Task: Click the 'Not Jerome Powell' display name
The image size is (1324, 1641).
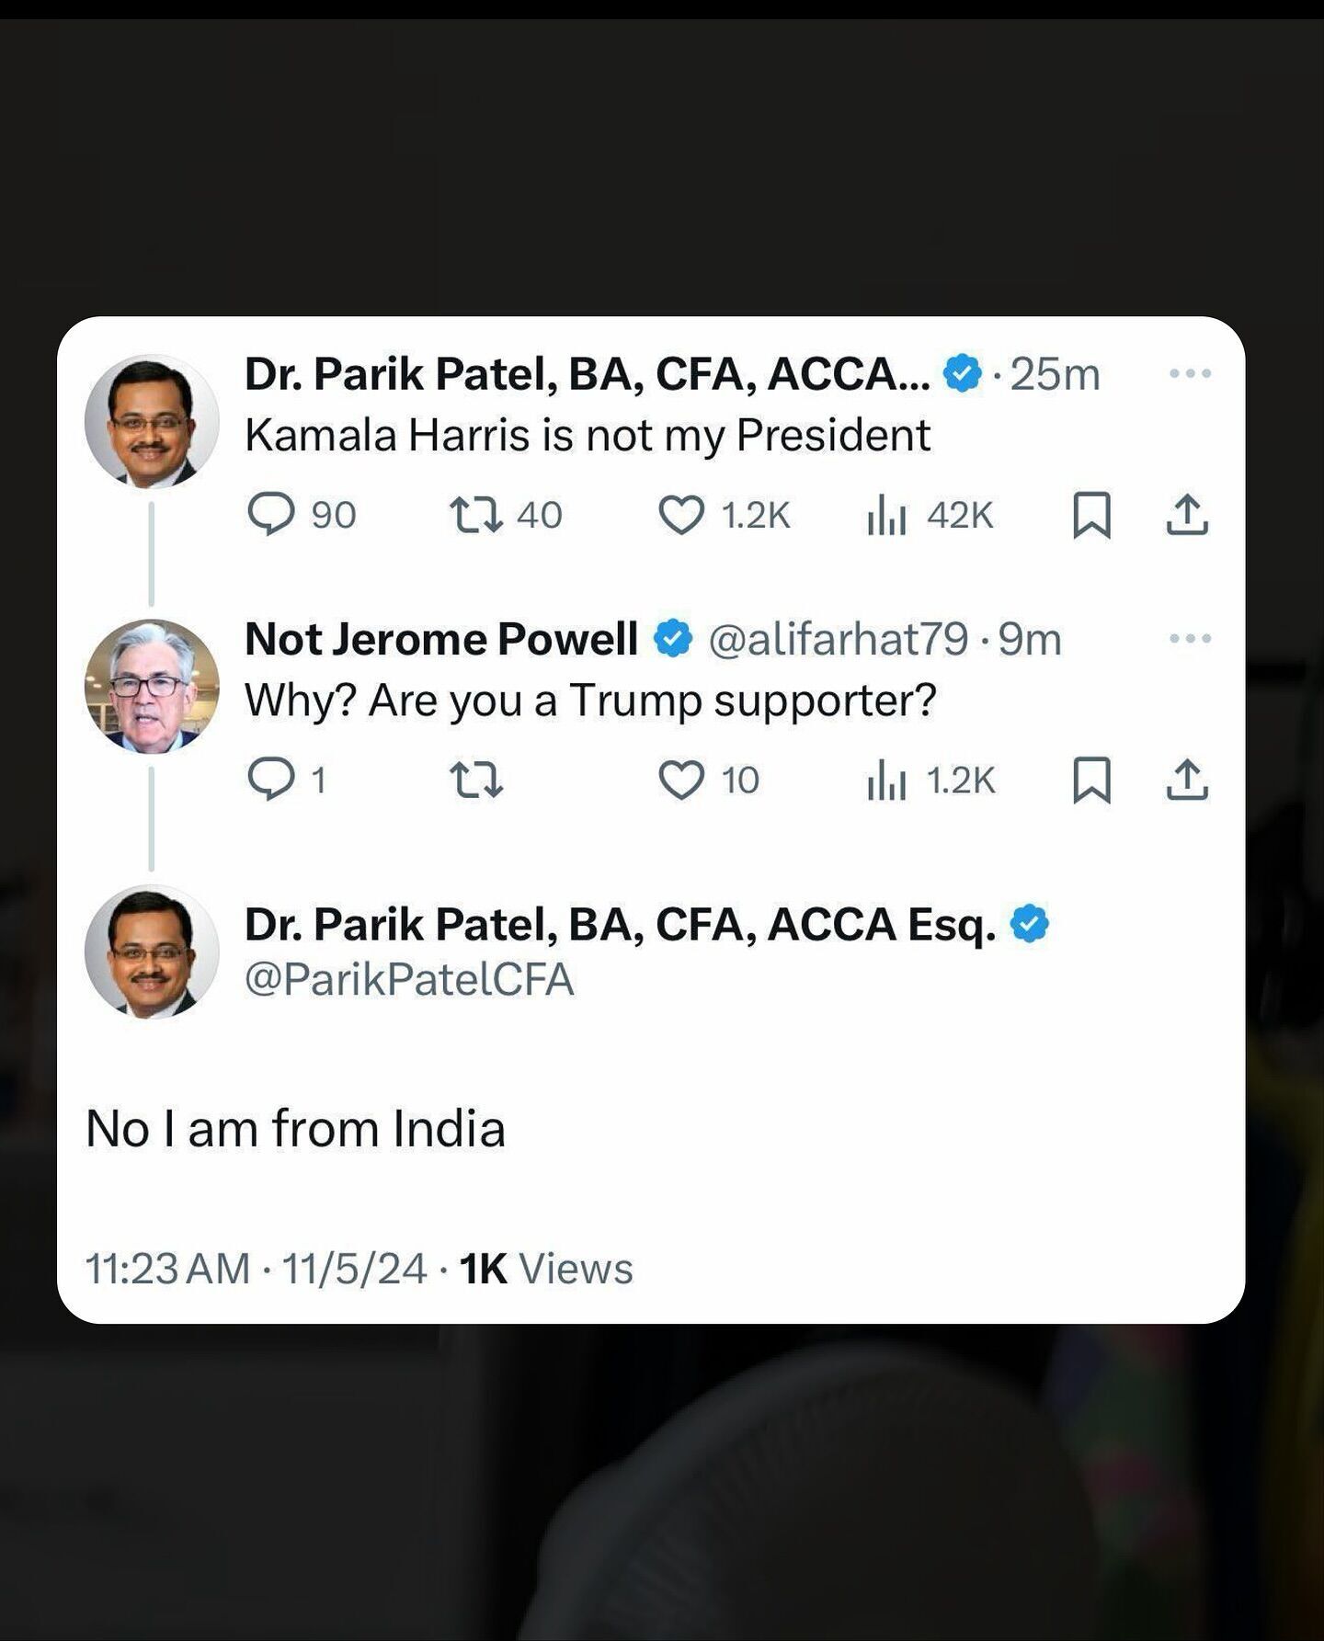Action: (441, 639)
